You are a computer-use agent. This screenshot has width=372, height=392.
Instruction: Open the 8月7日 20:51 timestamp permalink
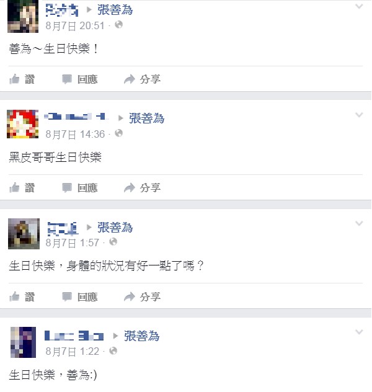point(75,26)
